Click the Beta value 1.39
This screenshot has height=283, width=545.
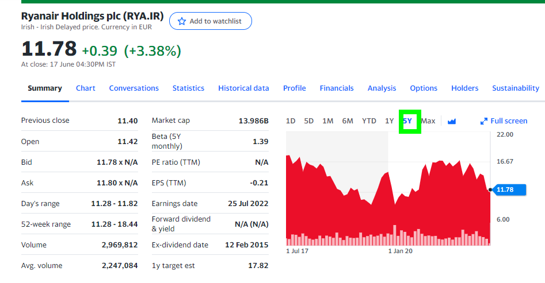(x=261, y=141)
